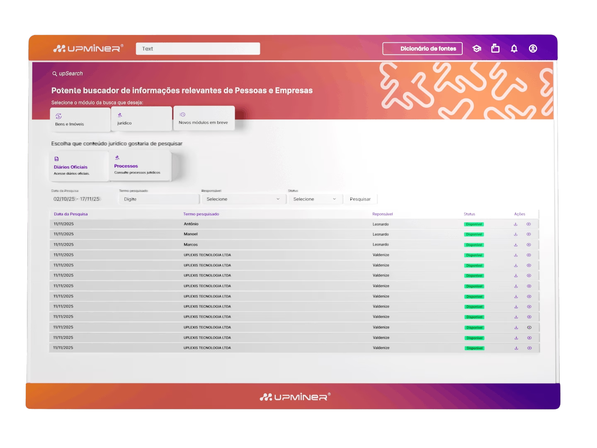View the Manoel result via eye icon
The height and width of the screenshot is (448, 597).
click(x=529, y=234)
